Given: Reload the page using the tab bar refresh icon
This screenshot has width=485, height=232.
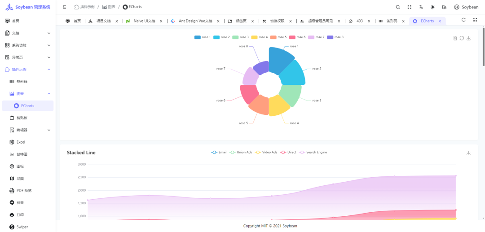Looking at the screenshot, I should click(463, 20).
